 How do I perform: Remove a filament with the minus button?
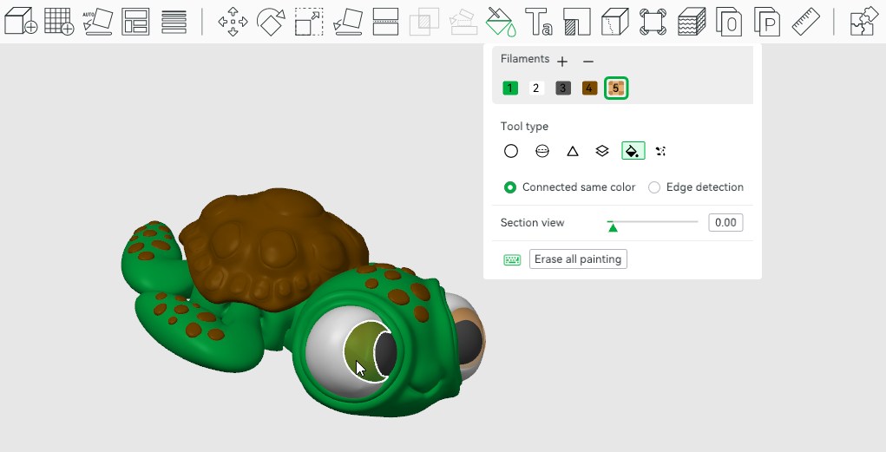pos(587,62)
